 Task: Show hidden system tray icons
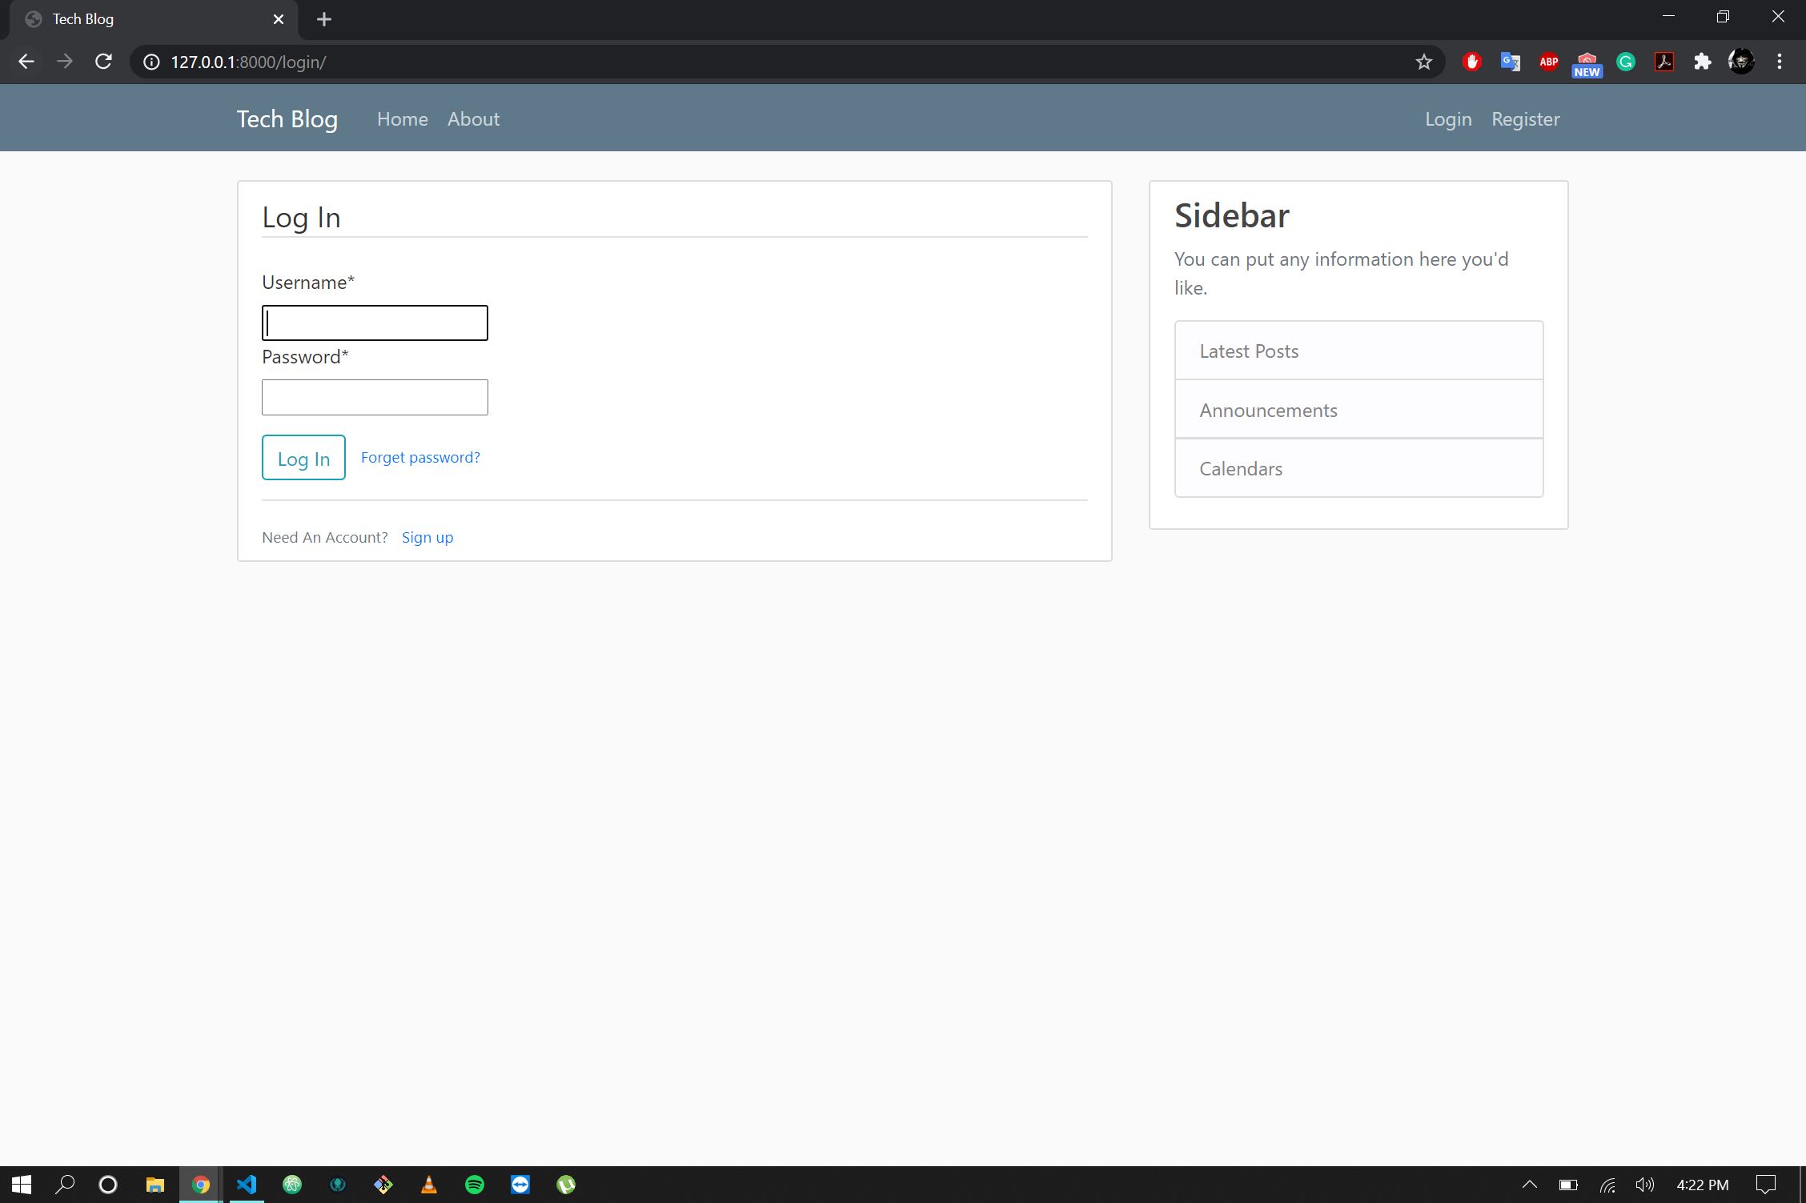click(x=1529, y=1185)
